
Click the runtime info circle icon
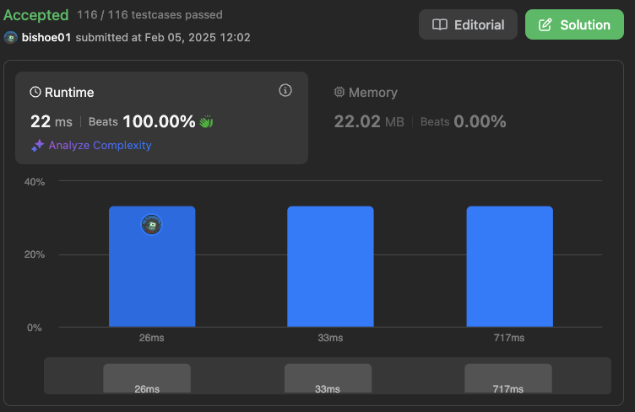point(285,90)
